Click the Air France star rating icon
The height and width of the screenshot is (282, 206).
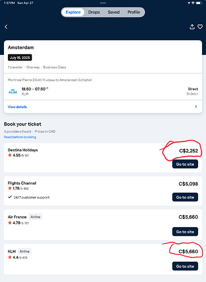pos(10,223)
